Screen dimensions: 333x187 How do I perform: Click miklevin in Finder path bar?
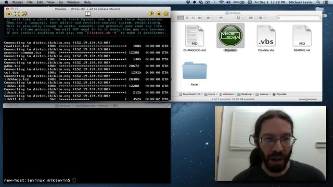[x=226, y=94]
